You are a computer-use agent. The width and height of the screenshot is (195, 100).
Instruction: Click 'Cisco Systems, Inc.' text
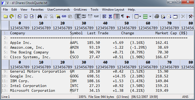click(30, 57)
